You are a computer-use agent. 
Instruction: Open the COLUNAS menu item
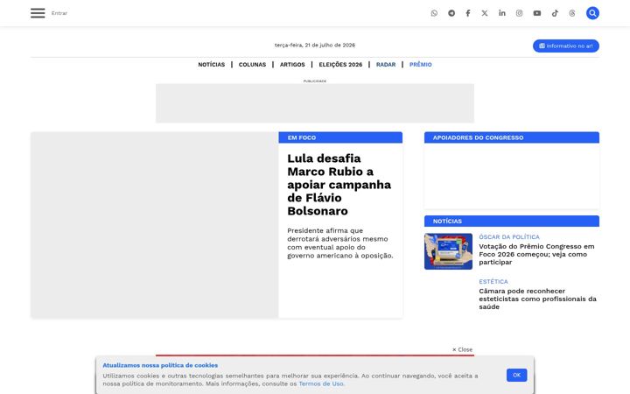click(x=252, y=64)
